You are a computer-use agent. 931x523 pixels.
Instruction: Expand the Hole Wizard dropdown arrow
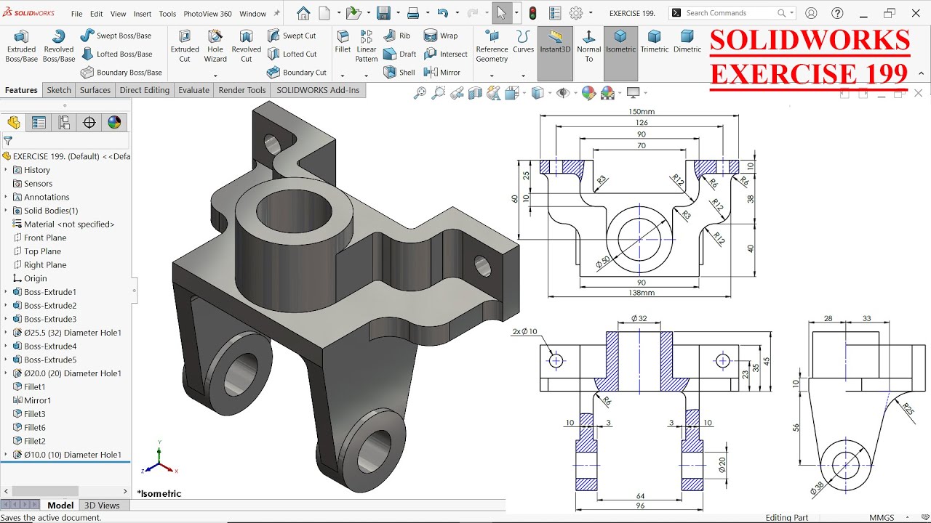point(215,75)
